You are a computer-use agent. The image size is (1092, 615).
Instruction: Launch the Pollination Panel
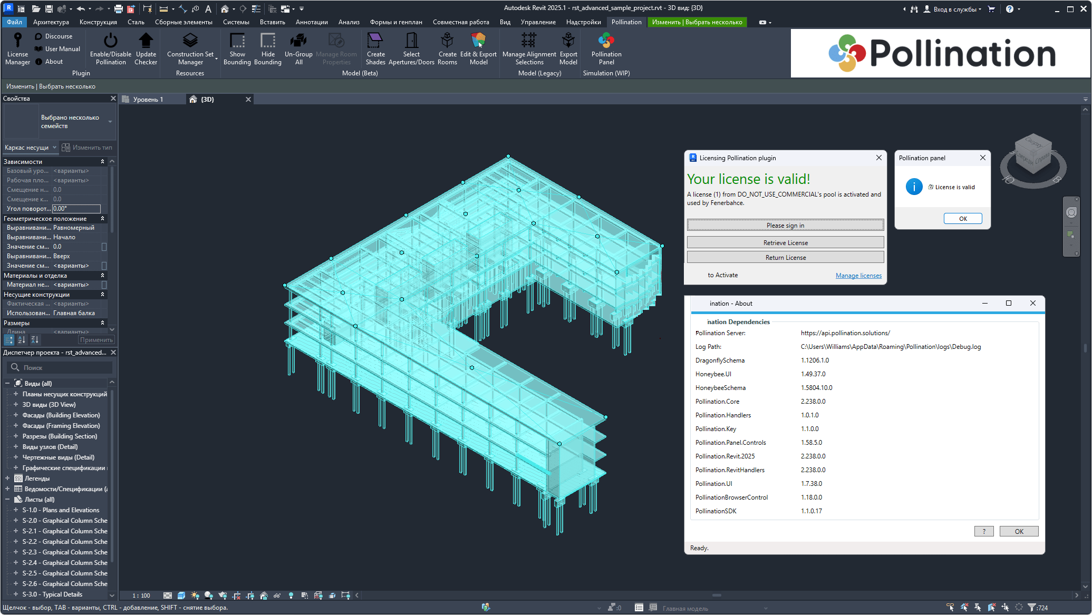point(606,48)
